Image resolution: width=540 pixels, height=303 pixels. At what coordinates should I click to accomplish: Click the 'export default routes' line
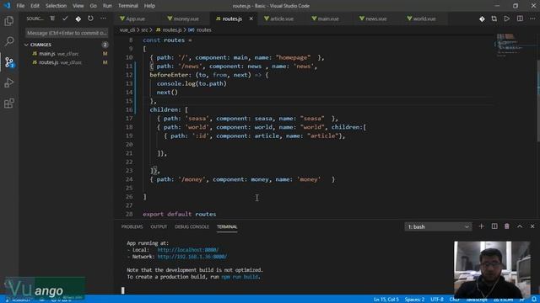(x=180, y=214)
